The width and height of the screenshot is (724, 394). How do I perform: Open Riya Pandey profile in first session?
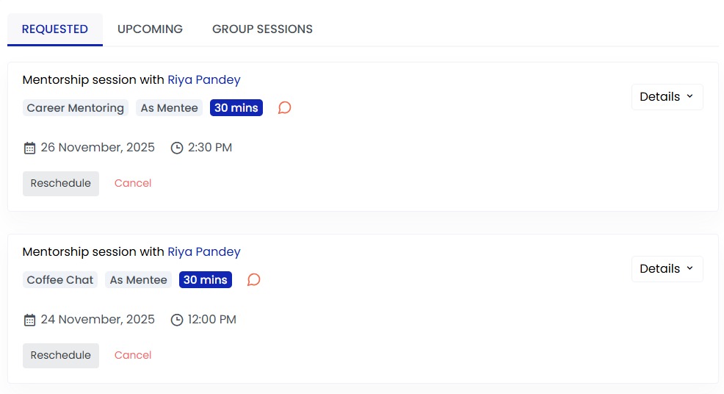point(203,80)
